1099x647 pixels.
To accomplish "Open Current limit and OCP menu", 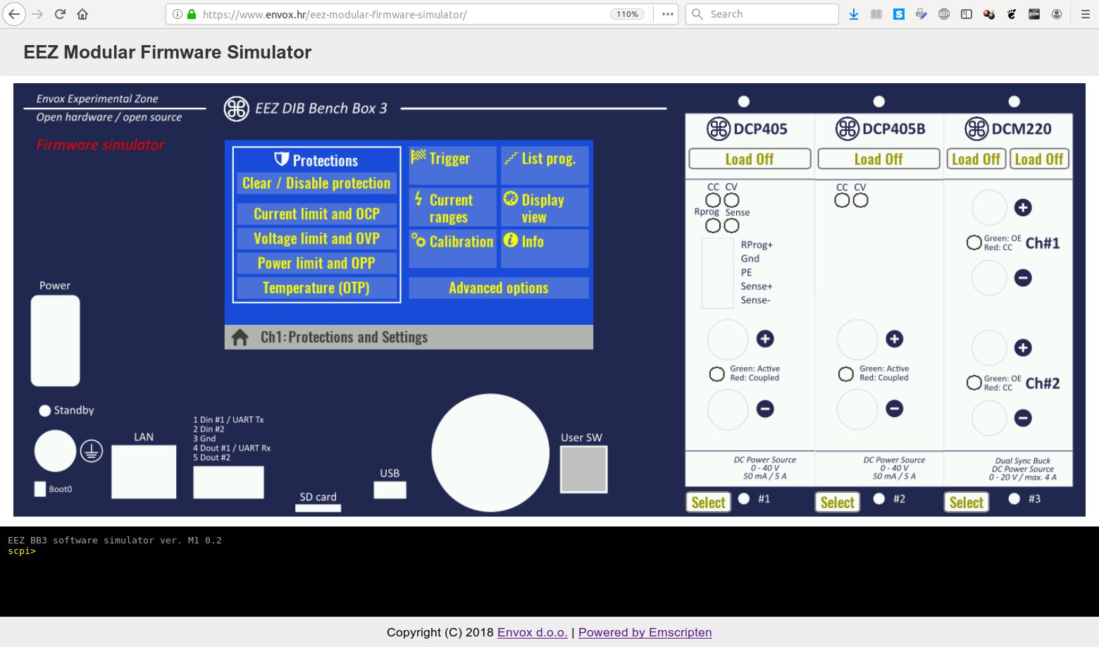I will [x=316, y=214].
